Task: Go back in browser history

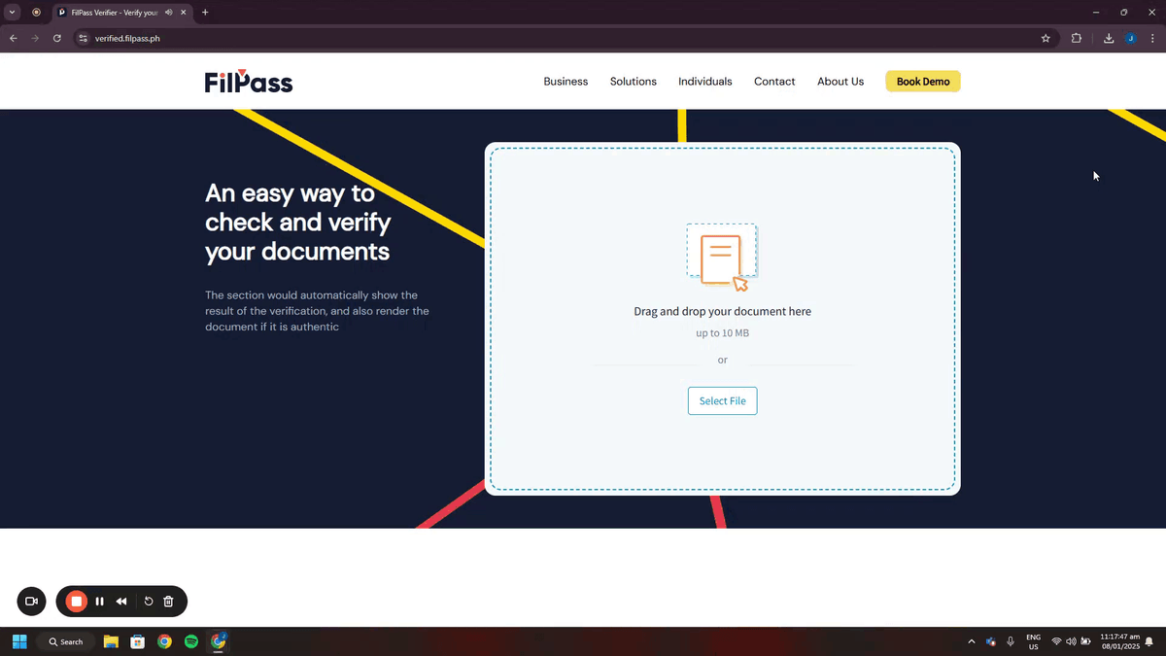Action: 14,38
